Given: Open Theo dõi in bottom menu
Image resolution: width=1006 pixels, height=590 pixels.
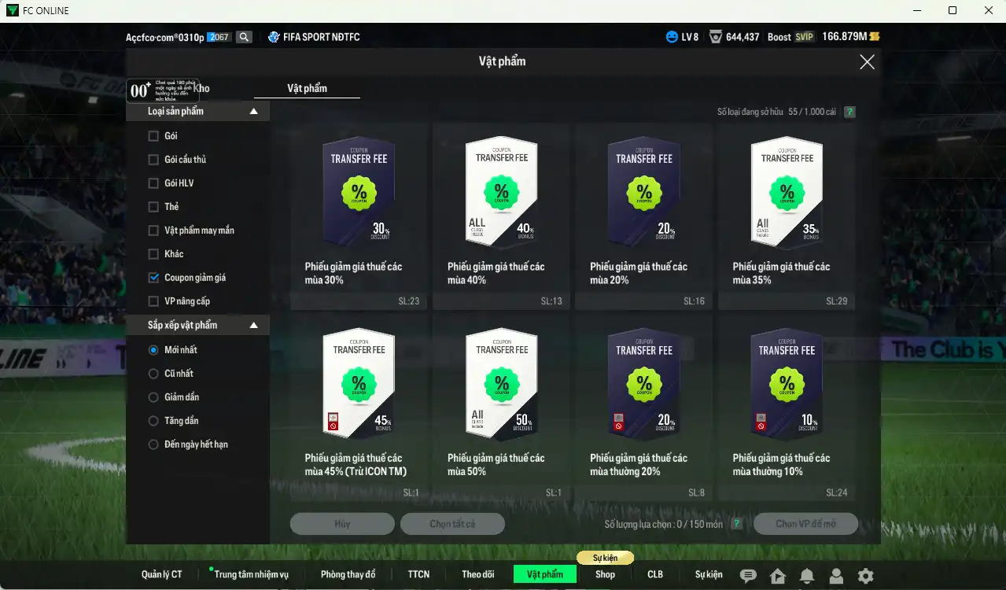Looking at the screenshot, I should (x=477, y=574).
